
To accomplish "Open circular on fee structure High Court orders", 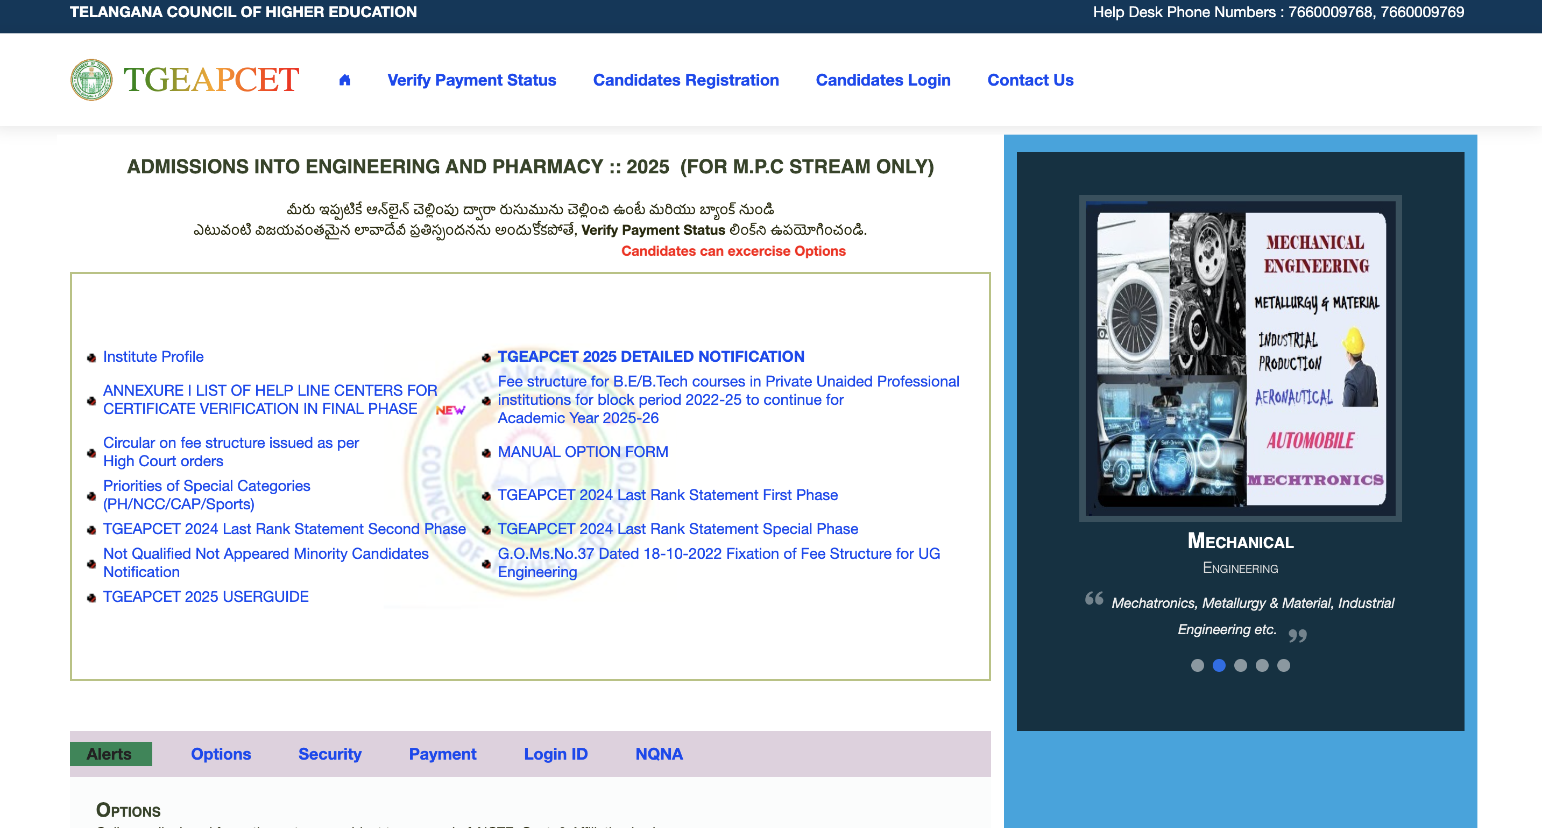I will click(x=231, y=452).
